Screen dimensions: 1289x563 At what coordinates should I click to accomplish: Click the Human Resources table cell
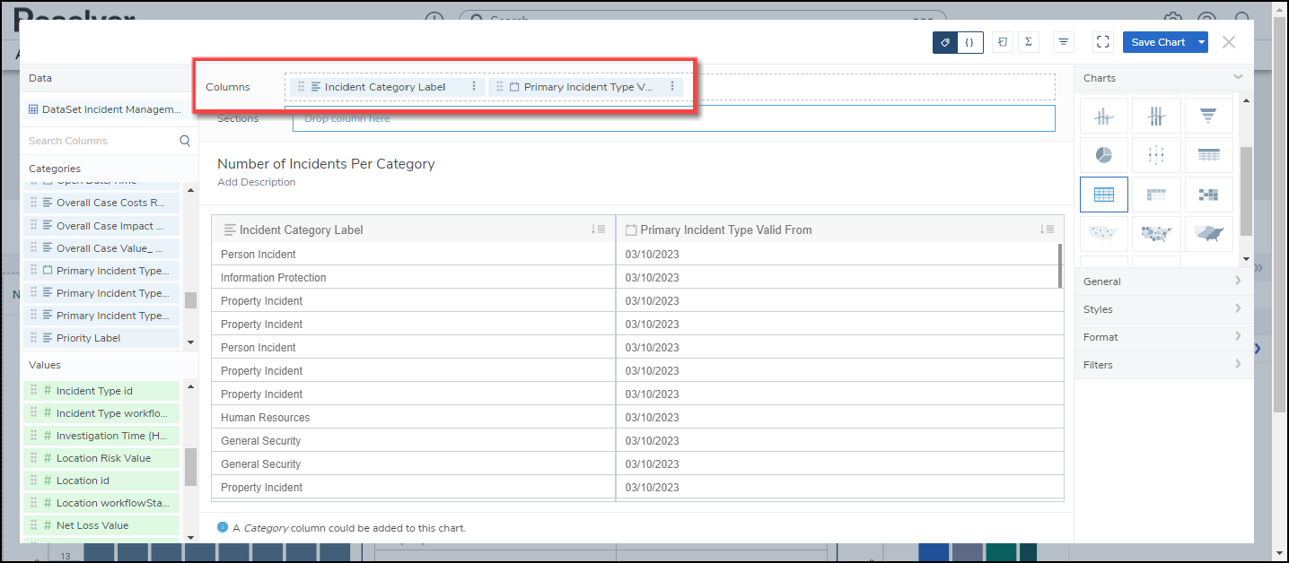413,418
